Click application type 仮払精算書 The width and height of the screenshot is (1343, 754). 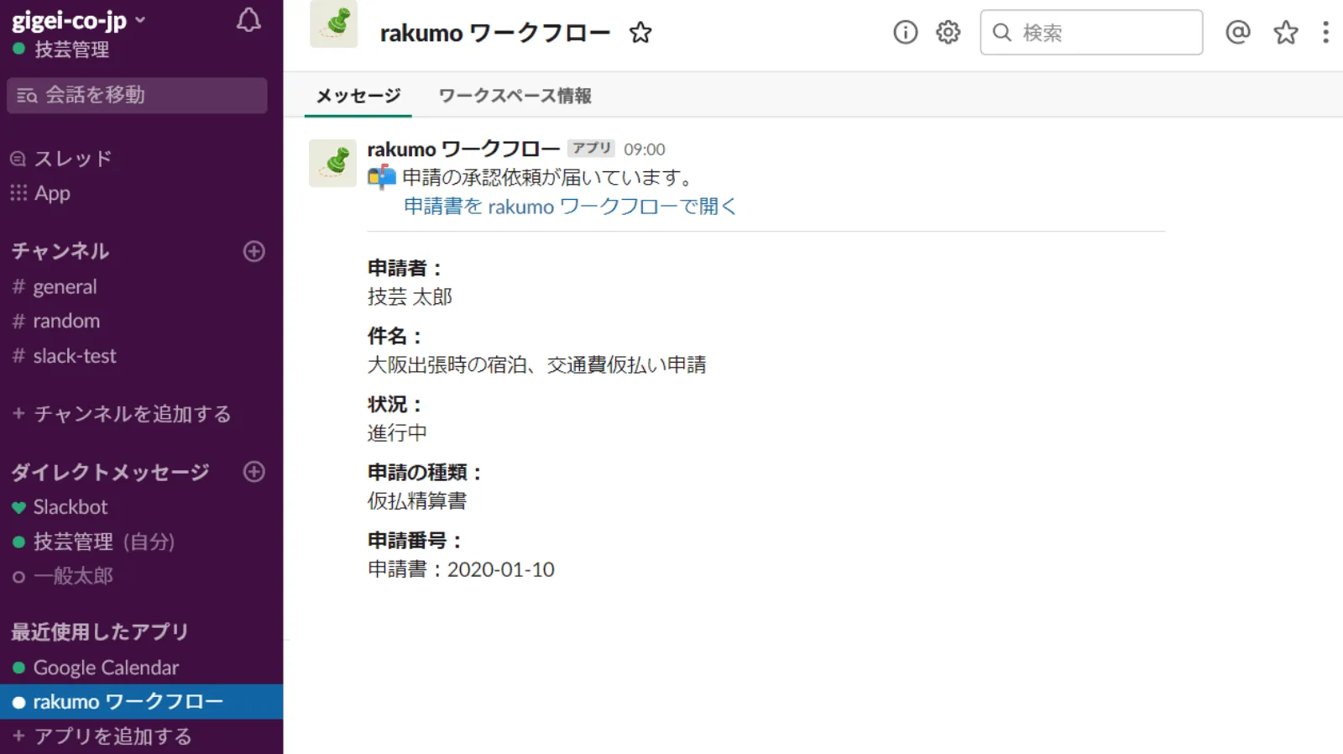417,501
